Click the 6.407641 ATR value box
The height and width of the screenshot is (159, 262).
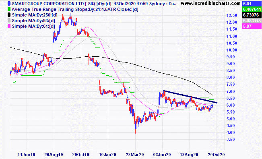pos(252,9)
